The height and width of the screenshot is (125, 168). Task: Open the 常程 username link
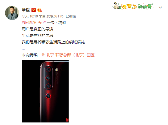pyautogui.click(x=26, y=10)
